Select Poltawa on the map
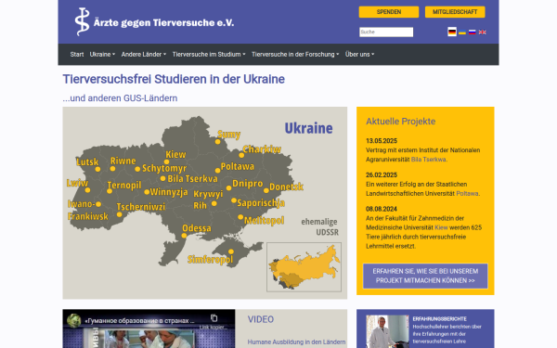The width and height of the screenshot is (557, 348). (237, 166)
